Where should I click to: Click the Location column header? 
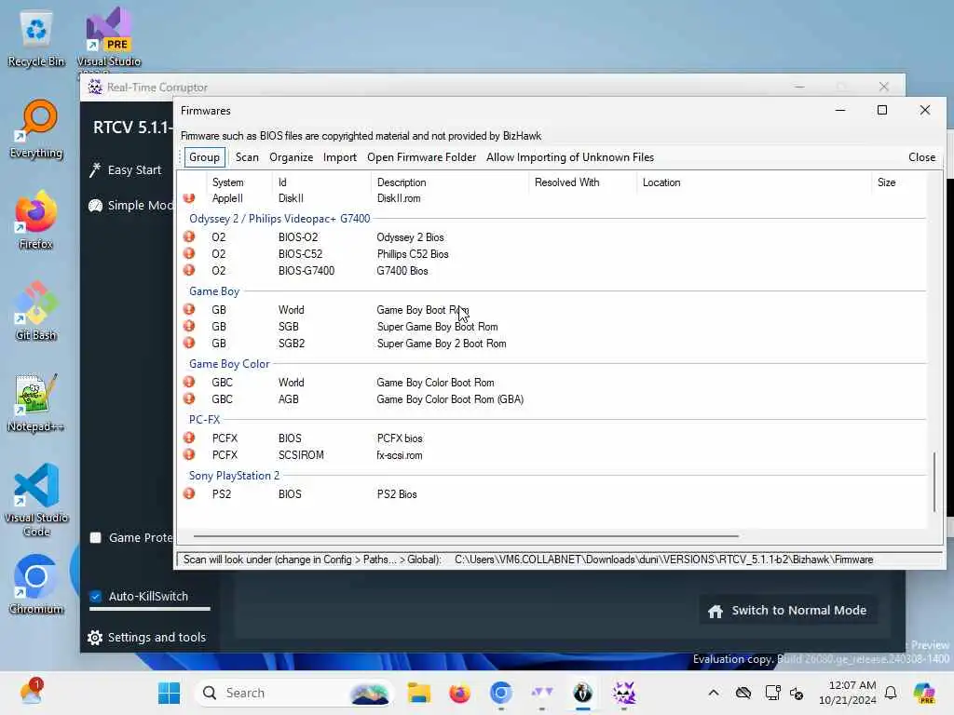[661, 182]
